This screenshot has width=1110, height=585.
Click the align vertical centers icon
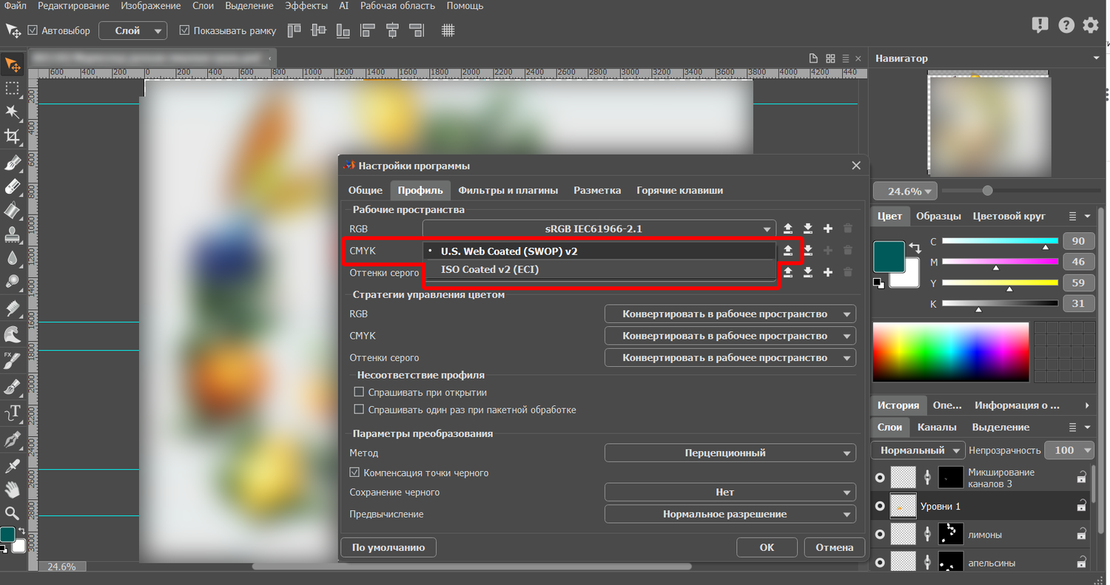[319, 30]
